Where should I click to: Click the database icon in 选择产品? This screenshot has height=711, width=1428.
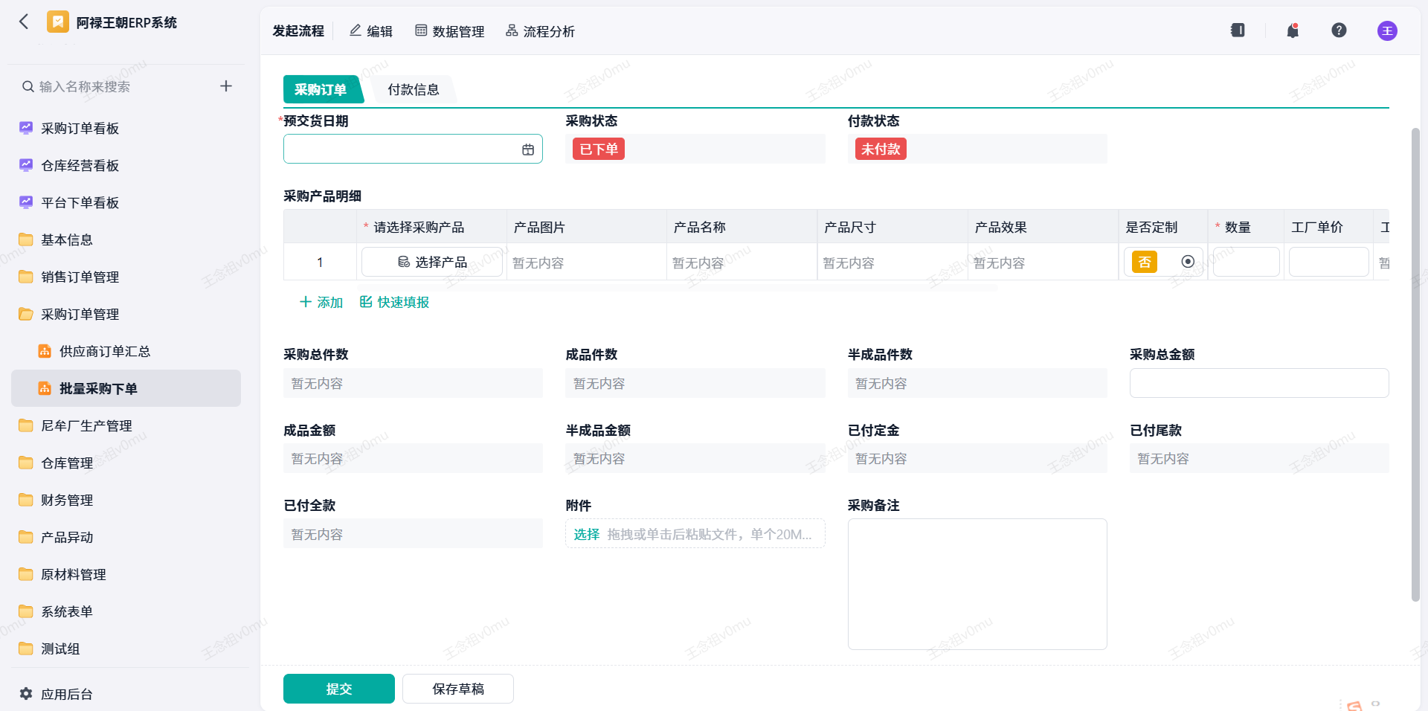pyautogui.click(x=404, y=262)
